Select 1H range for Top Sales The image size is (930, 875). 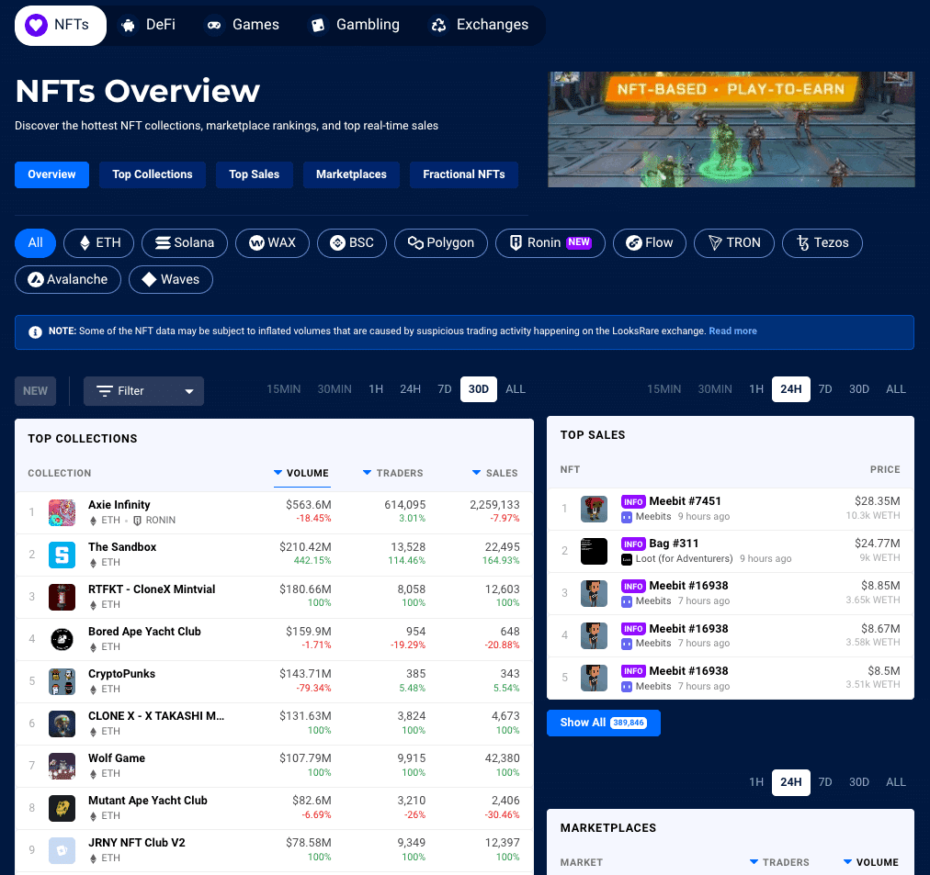756,389
